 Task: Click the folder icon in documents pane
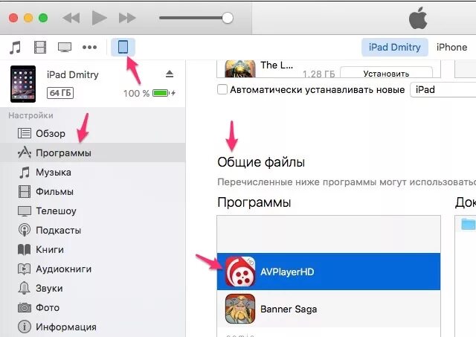tap(468, 224)
